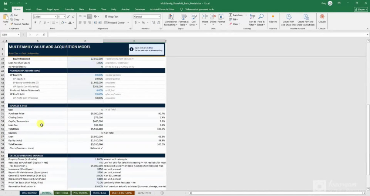The image size is (370, 196).
Task: Decrease cell indent
Action: click(x=95, y=23)
